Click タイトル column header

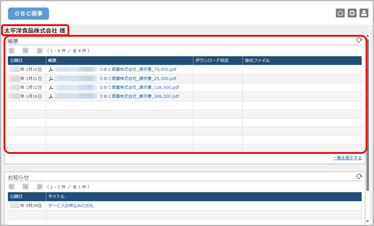coord(204,196)
